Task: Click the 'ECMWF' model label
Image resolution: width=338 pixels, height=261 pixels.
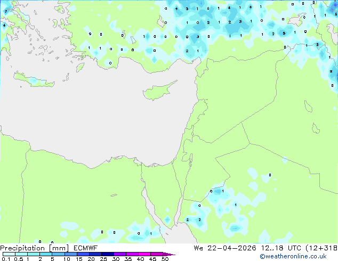Action: click(x=86, y=248)
